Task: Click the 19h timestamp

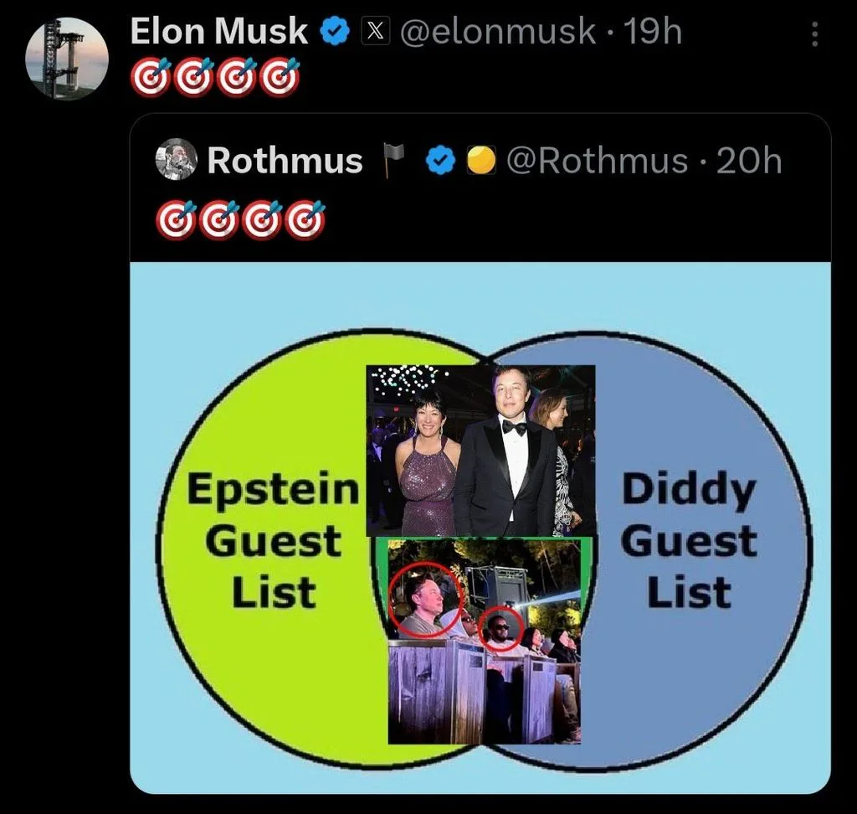Action: pos(653,31)
